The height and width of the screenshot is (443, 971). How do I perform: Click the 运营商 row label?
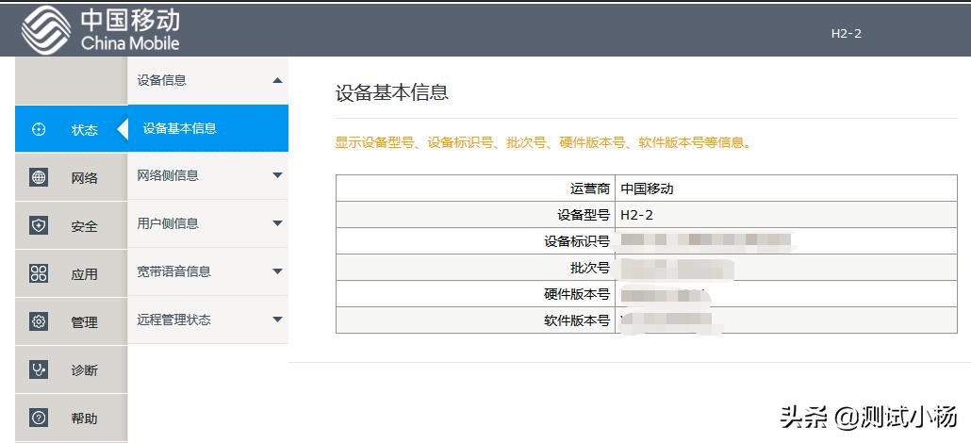[590, 189]
